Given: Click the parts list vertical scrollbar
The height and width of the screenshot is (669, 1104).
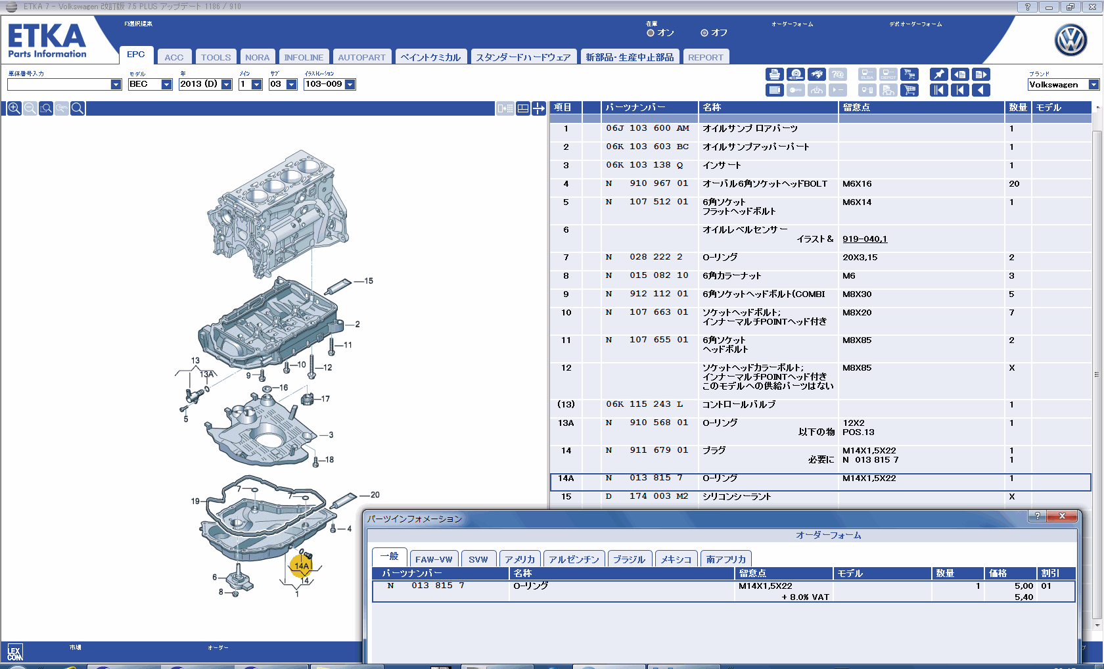Looking at the screenshot, I should point(1096,375).
